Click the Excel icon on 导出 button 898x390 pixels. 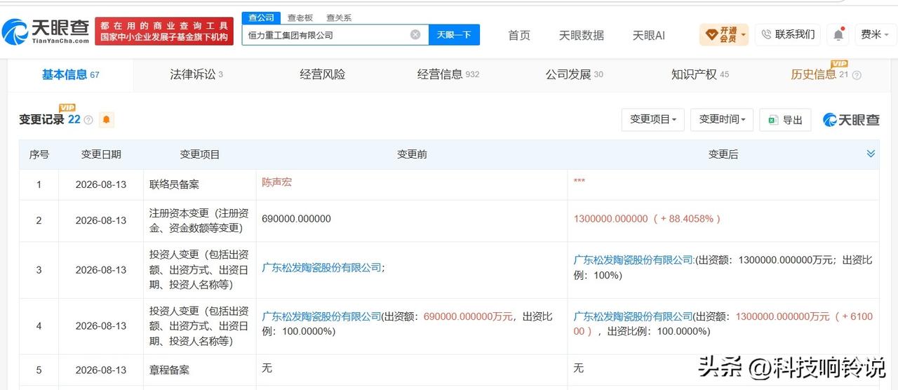(773, 120)
